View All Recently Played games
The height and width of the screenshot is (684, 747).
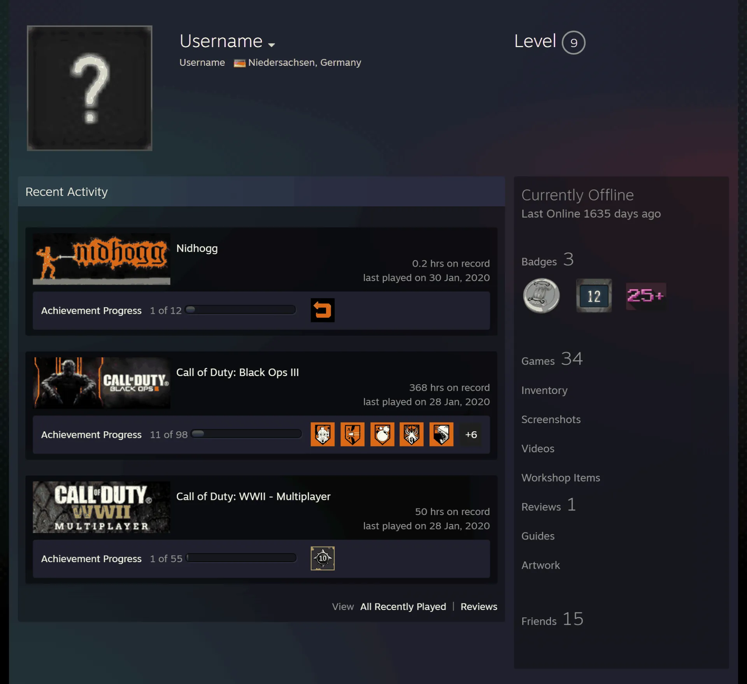click(403, 607)
